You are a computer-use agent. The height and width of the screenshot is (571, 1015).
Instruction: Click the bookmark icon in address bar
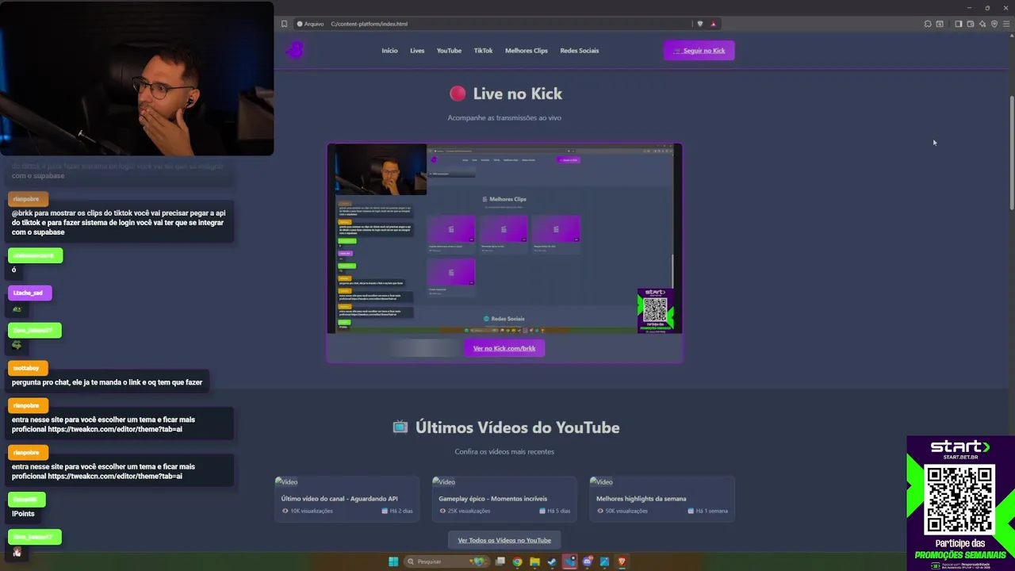284,24
